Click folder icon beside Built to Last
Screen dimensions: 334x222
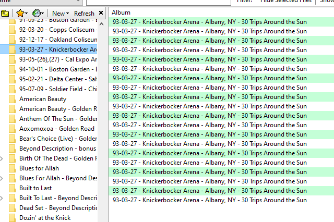point(12,188)
